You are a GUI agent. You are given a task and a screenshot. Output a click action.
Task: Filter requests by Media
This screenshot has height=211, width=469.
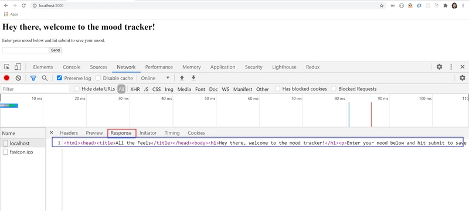point(184,89)
